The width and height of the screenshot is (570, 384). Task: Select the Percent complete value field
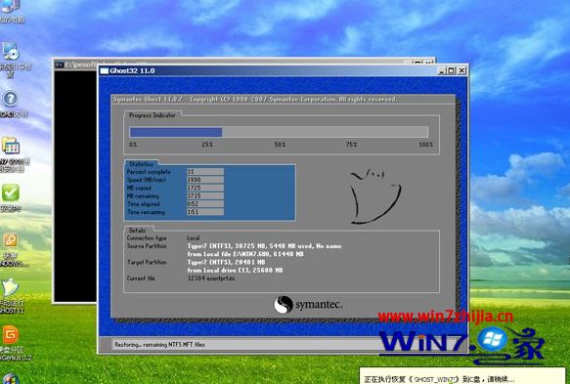[x=205, y=171]
